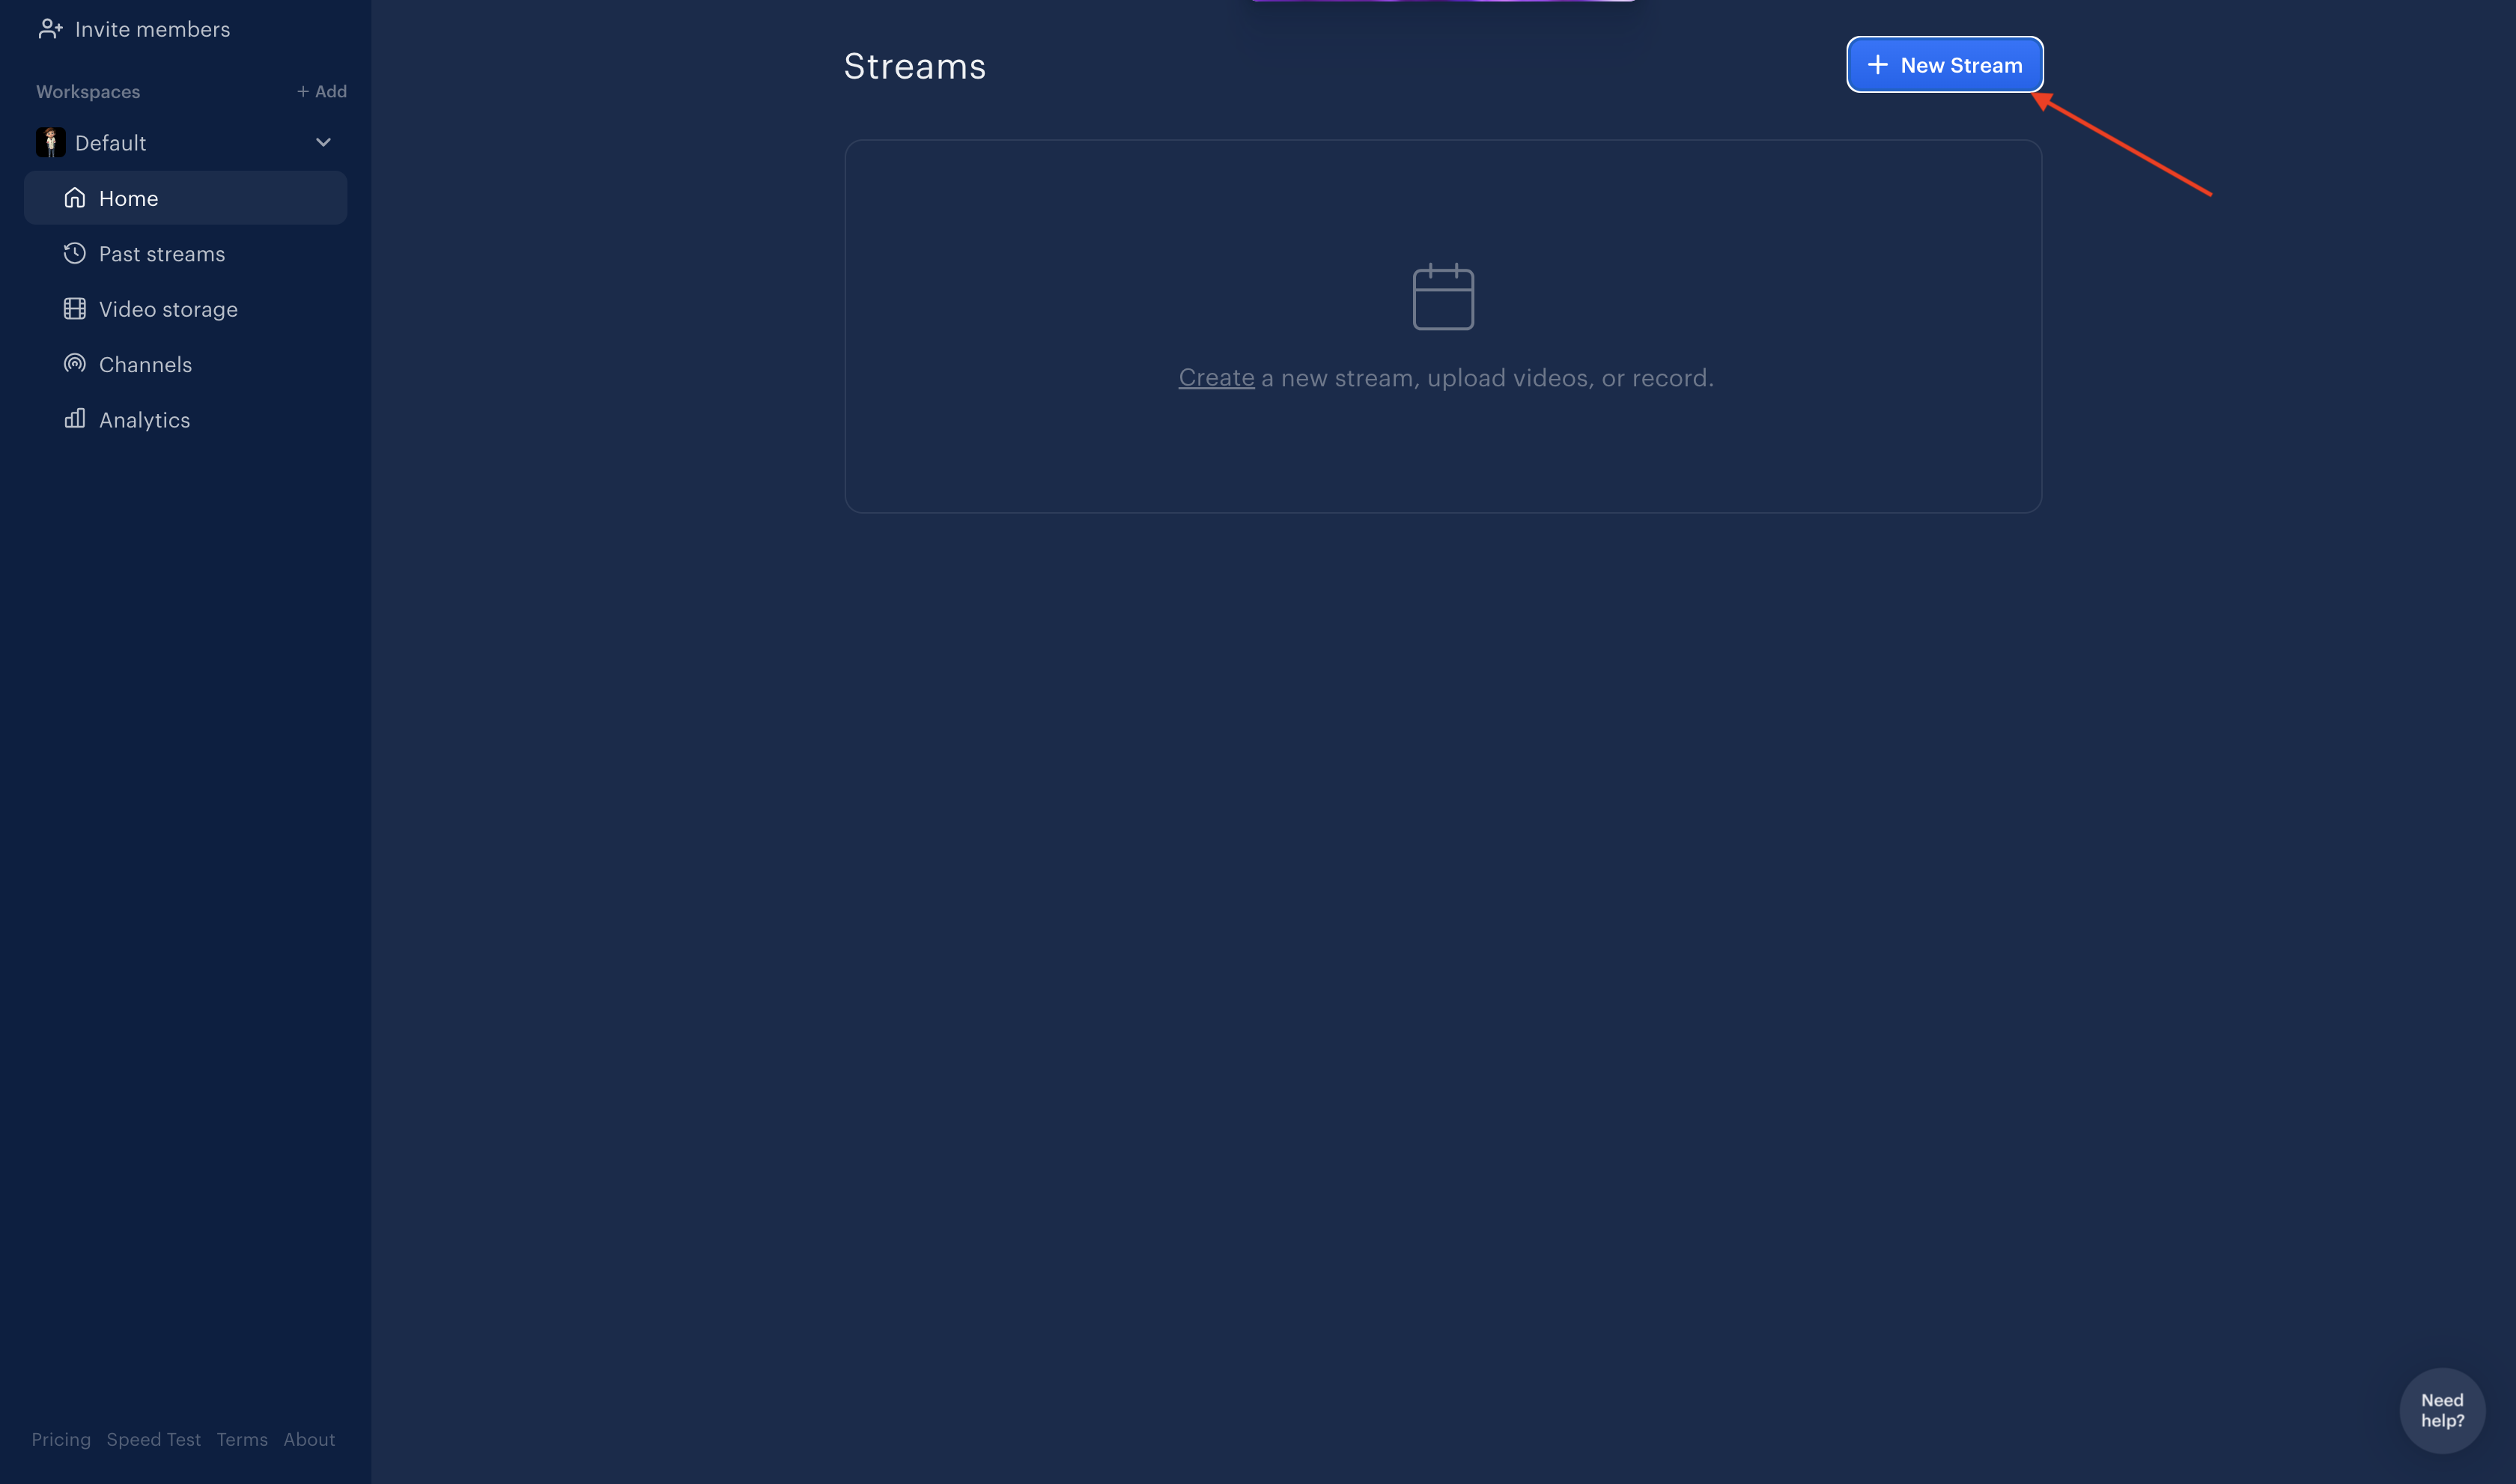2516x1484 pixels.
Task: Open Video storage via the film strip icon
Action: coord(75,308)
